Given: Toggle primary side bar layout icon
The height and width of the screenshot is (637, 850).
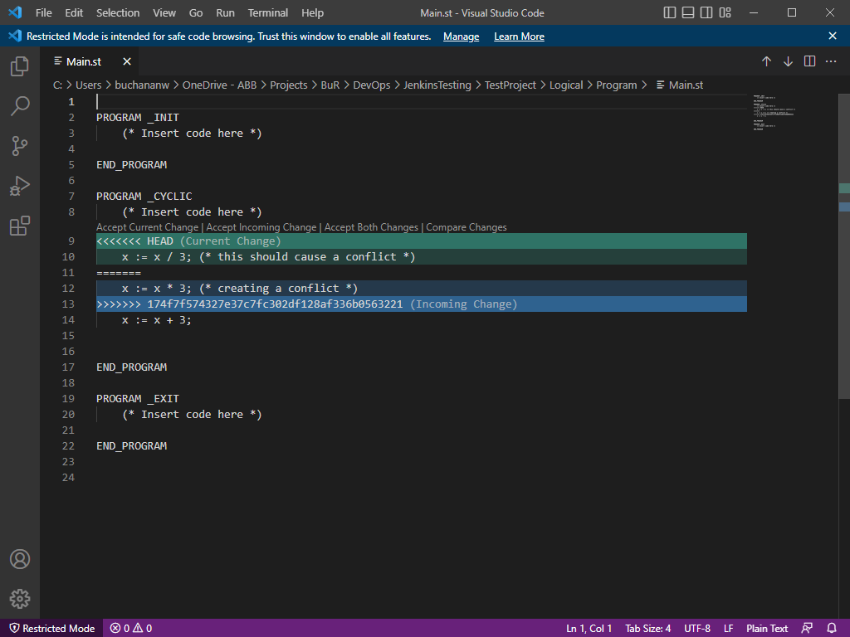Looking at the screenshot, I should pos(670,12).
